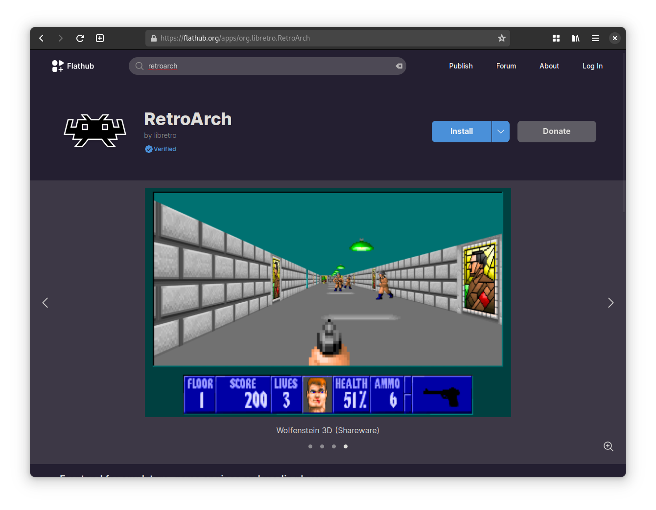The image size is (656, 510).
Task: Click the Donate button
Action: (x=557, y=132)
